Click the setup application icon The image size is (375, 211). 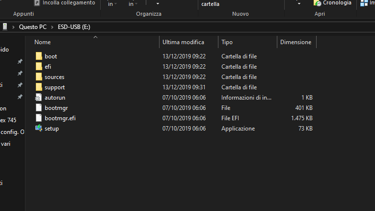point(39,129)
